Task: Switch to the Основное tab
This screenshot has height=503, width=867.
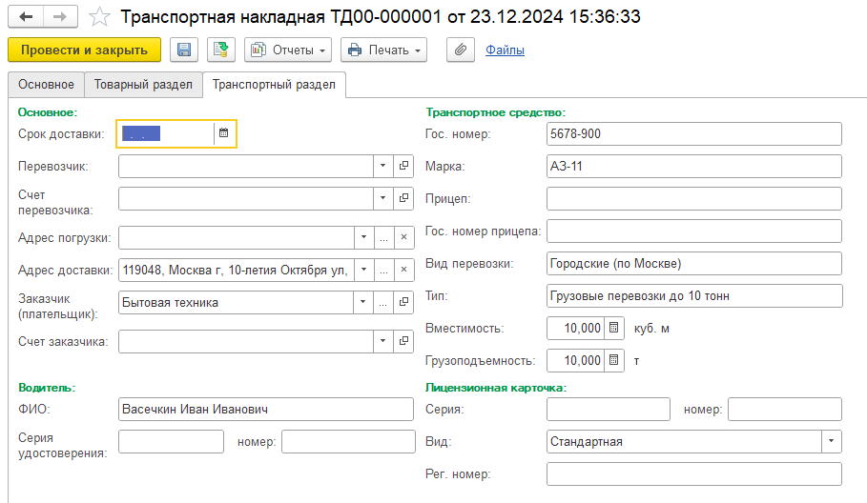Action: 46,85
